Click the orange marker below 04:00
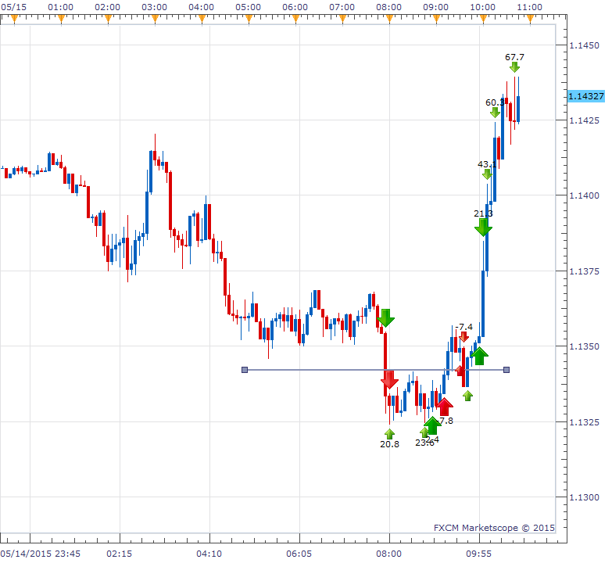 [202, 19]
